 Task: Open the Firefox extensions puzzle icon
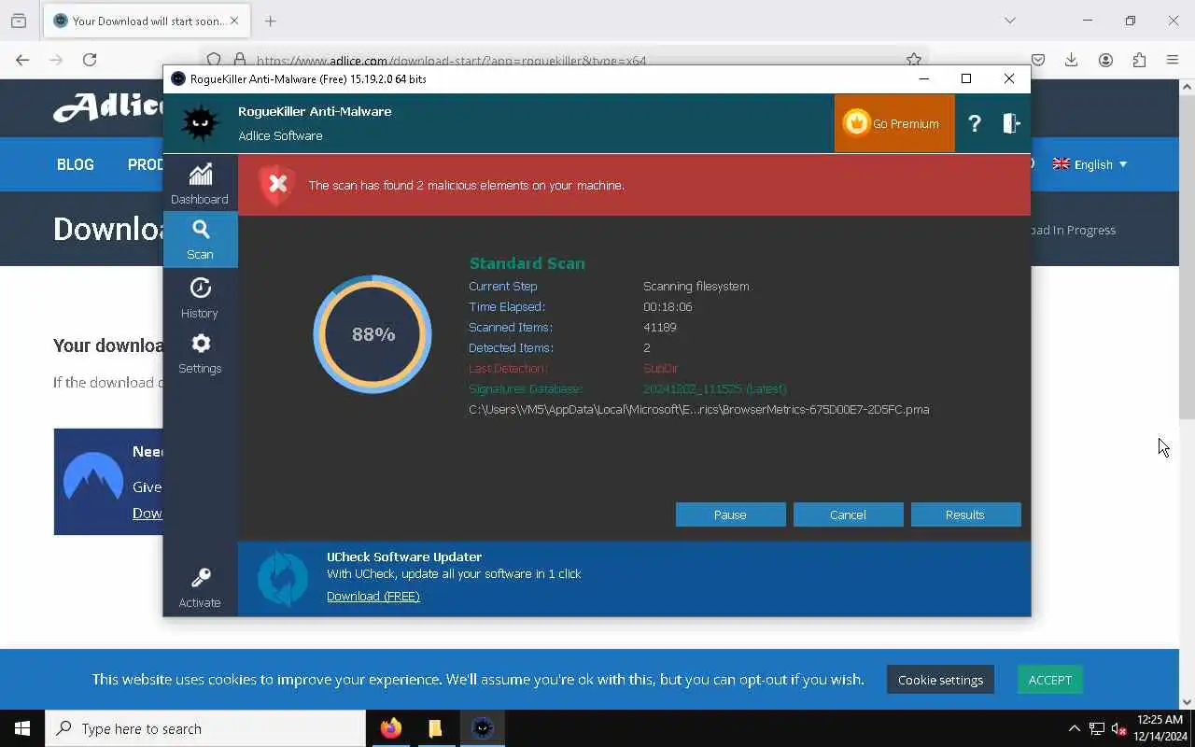(x=1139, y=60)
